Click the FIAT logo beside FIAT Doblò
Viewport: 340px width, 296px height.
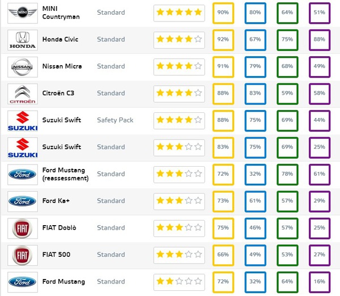tap(23, 229)
